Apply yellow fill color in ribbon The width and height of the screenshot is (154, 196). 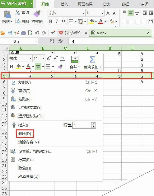91,21
